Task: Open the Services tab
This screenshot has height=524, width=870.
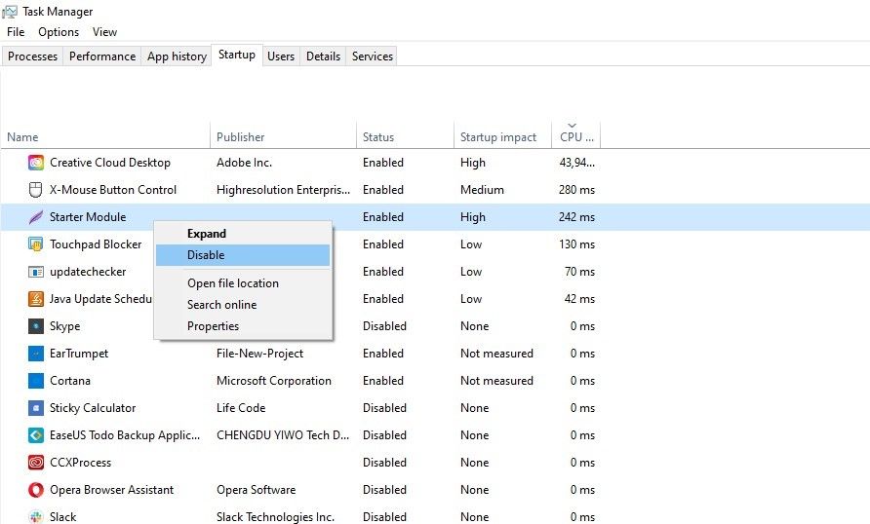Action: [372, 56]
